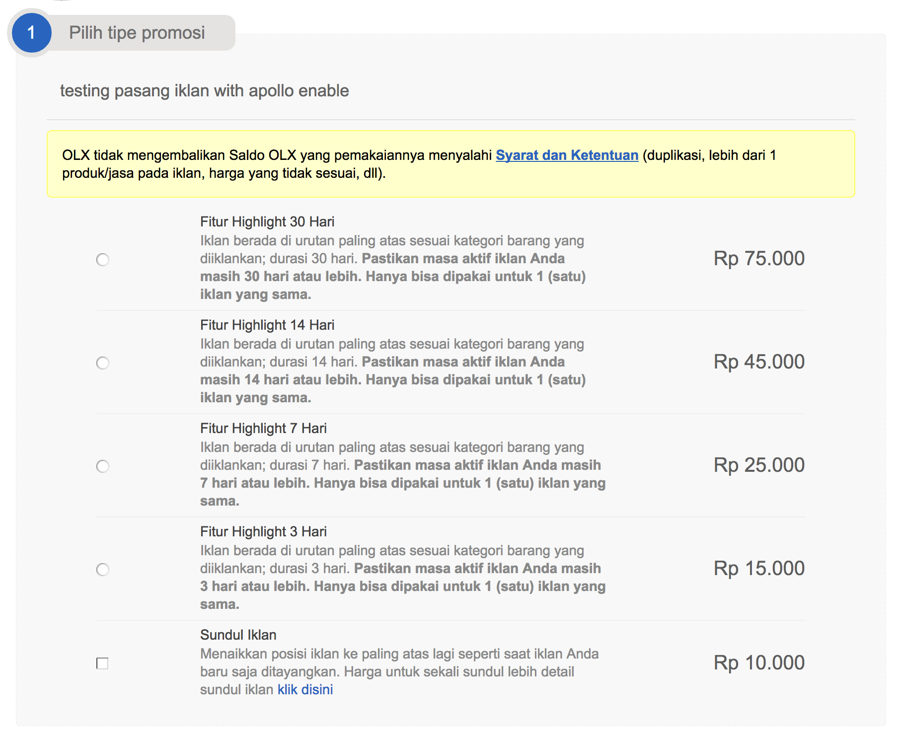The width and height of the screenshot is (900, 737).
Task: Click the Fitur Highlight 3 Hari title
Action: click(x=263, y=531)
